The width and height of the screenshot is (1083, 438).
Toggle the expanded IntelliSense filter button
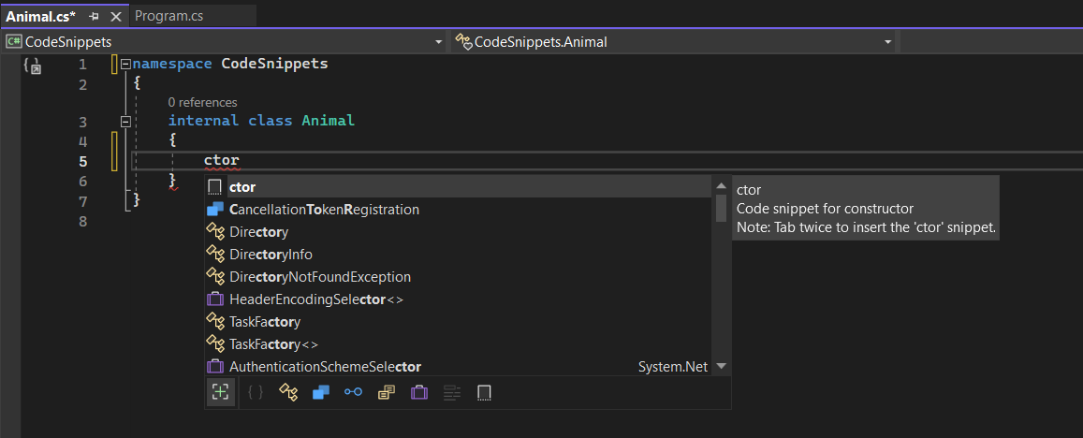tap(220, 392)
